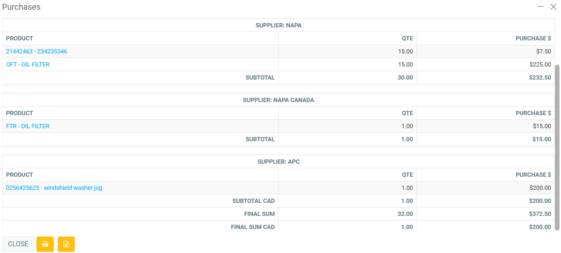Screen dimensions: 561x253
Task: Click the FINAL SUM CAD label
Action: [253, 227]
